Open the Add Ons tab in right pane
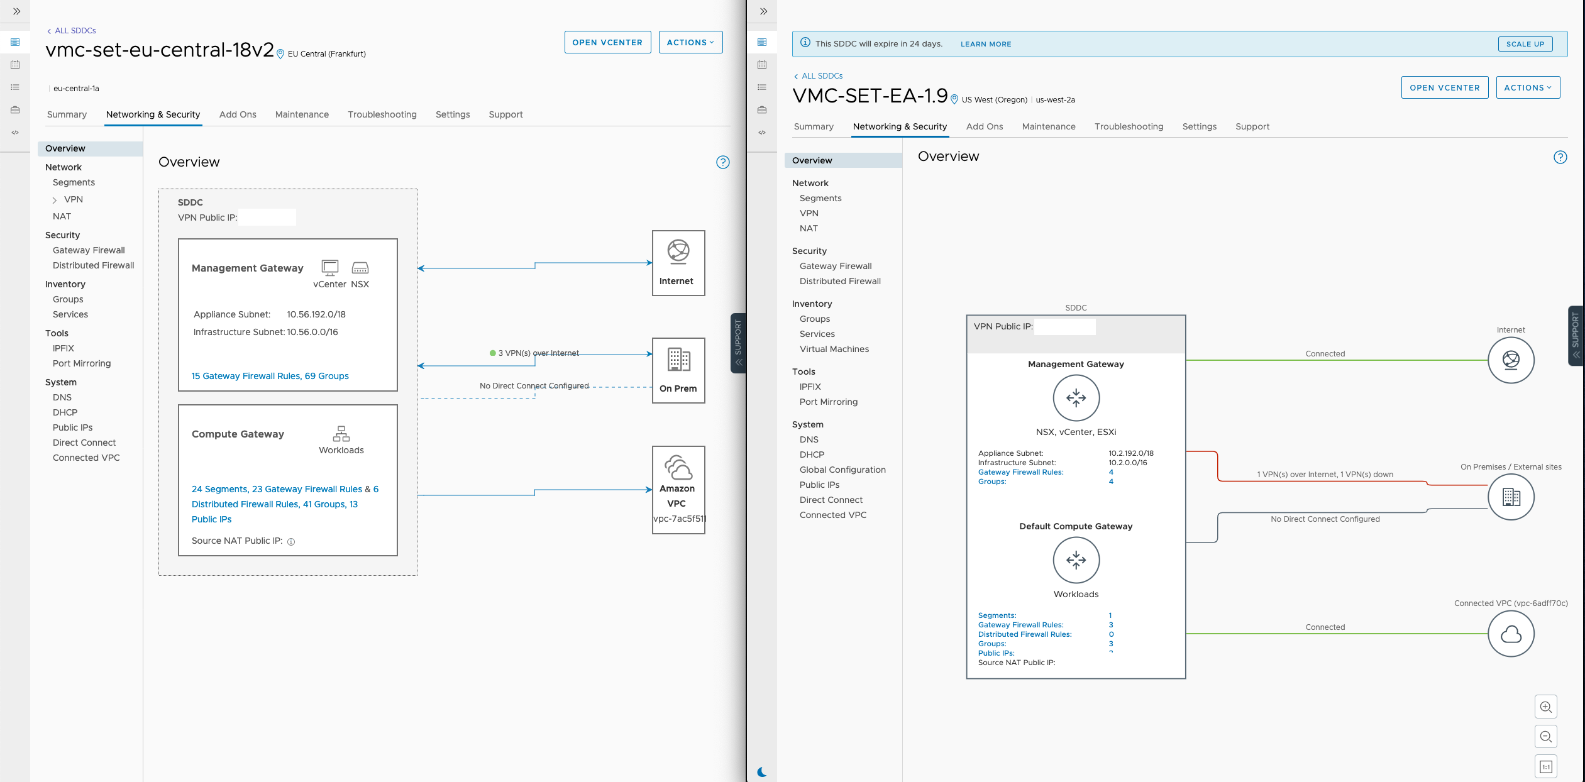This screenshot has height=782, width=1585. [984, 126]
